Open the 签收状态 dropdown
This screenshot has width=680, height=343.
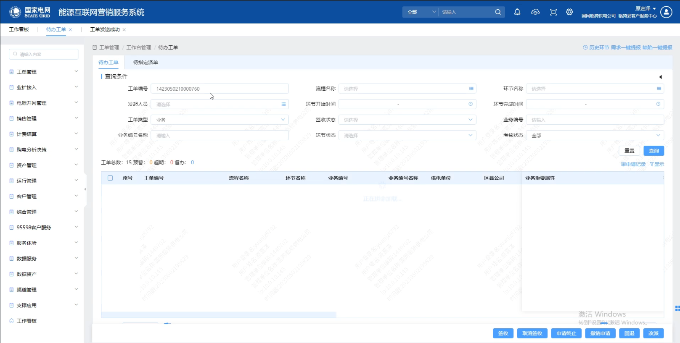pos(407,120)
